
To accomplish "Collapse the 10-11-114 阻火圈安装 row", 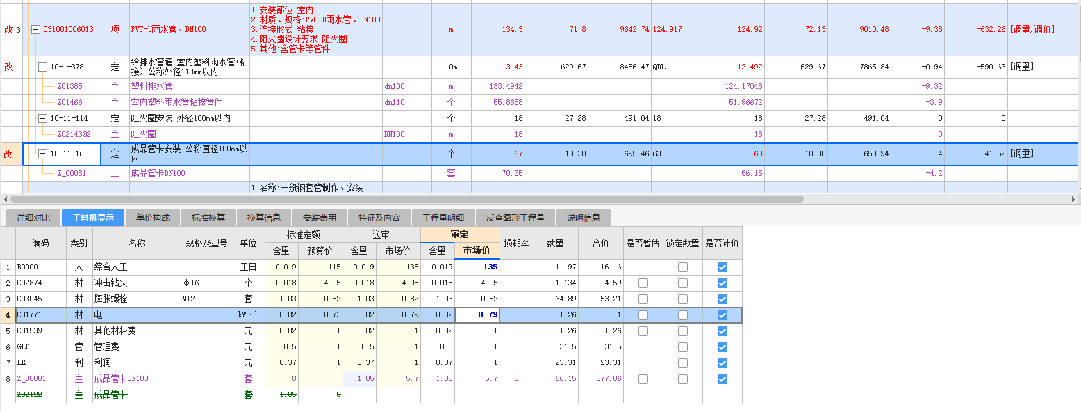I will pos(43,118).
